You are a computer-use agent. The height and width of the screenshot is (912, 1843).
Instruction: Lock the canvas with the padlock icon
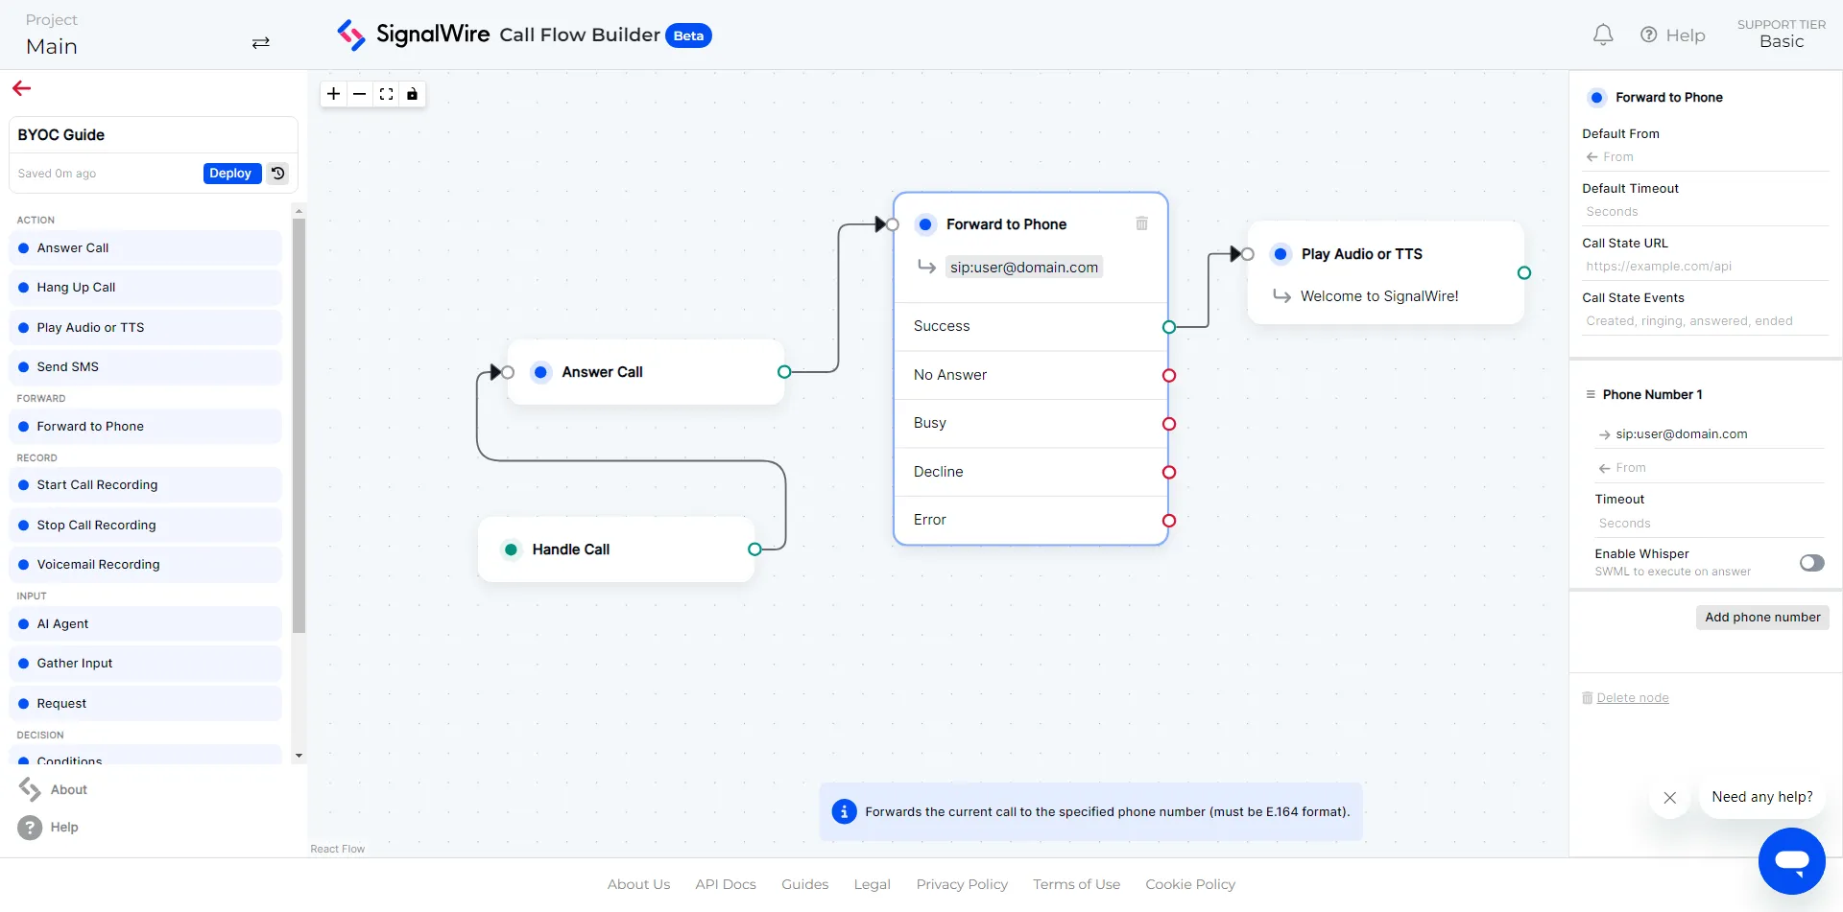pos(413,94)
